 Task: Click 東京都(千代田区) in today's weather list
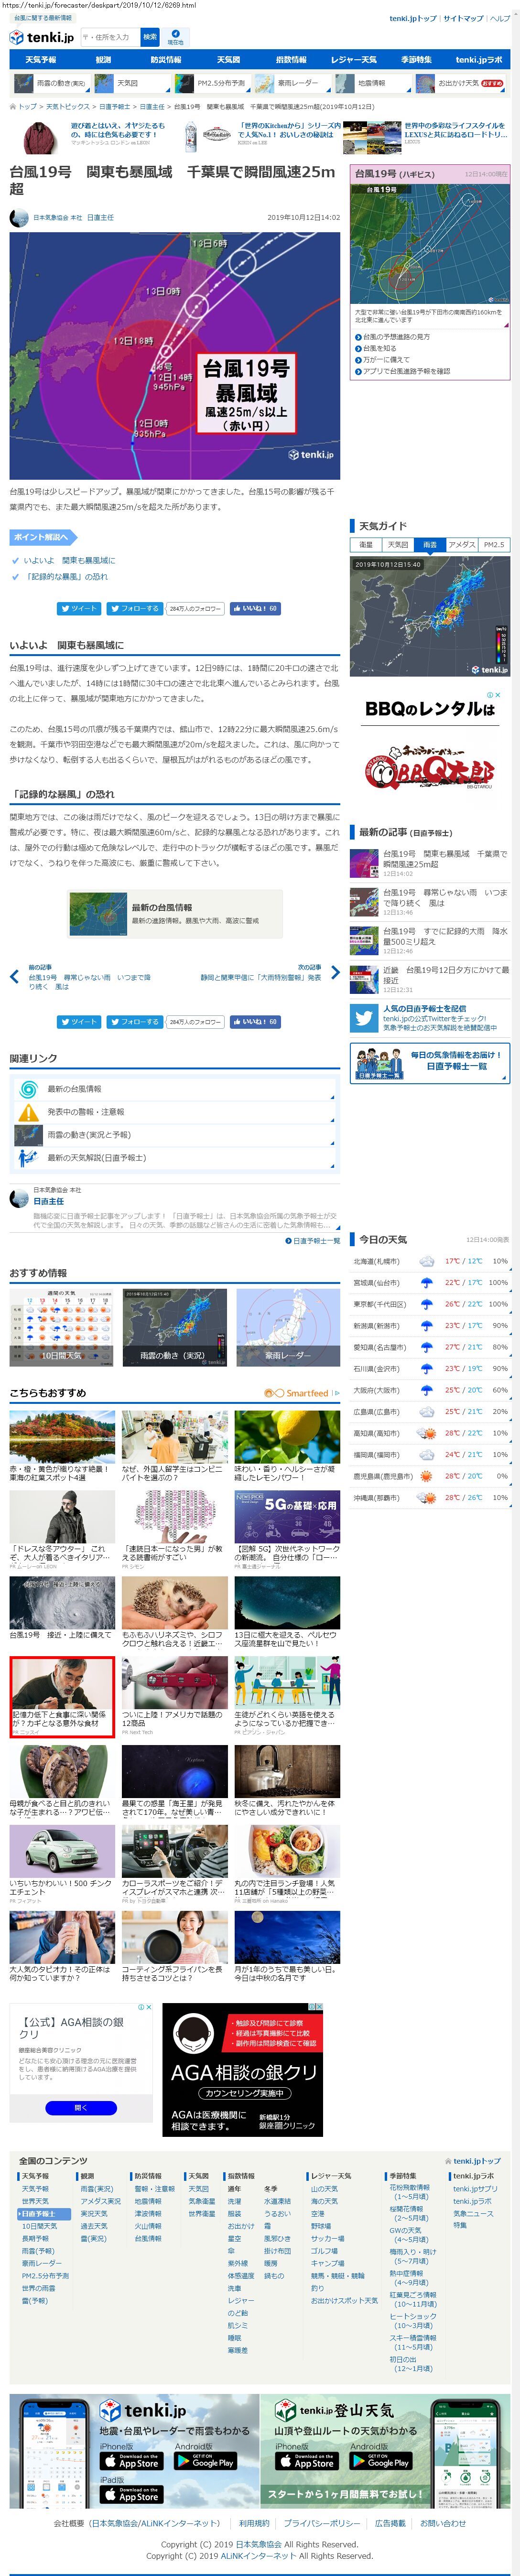pyautogui.click(x=379, y=1304)
